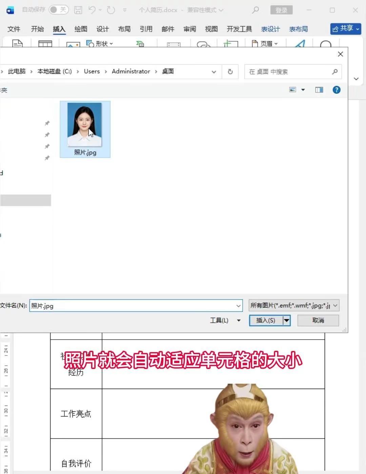Switch to the 开始 ribbon tab
The width and height of the screenshot is (366, 474).
pos(37,29)
